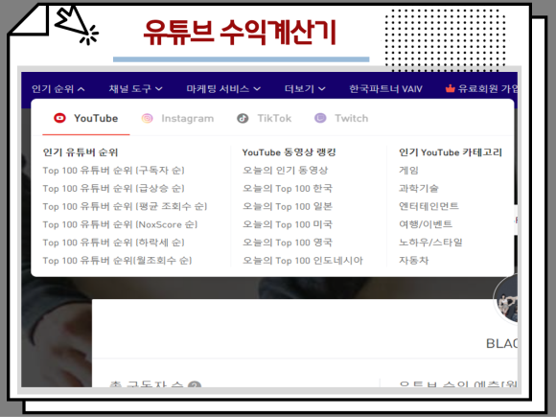Open Top 100 유튜버 순위 (NoxScore 순)

click(120, 224)
